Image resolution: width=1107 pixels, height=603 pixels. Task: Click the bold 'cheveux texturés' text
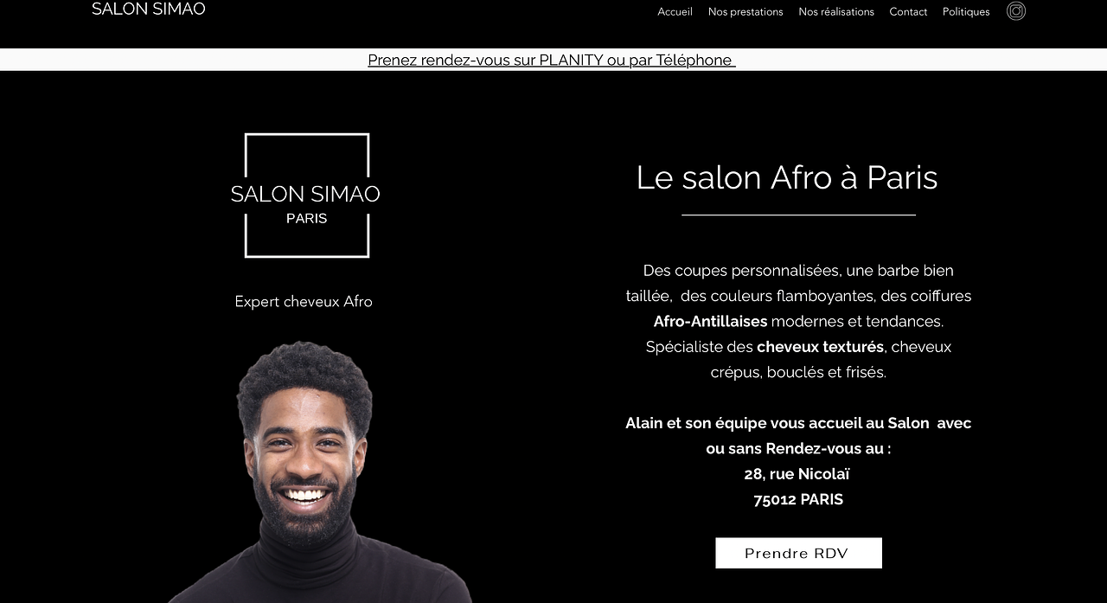pos(820,347)
